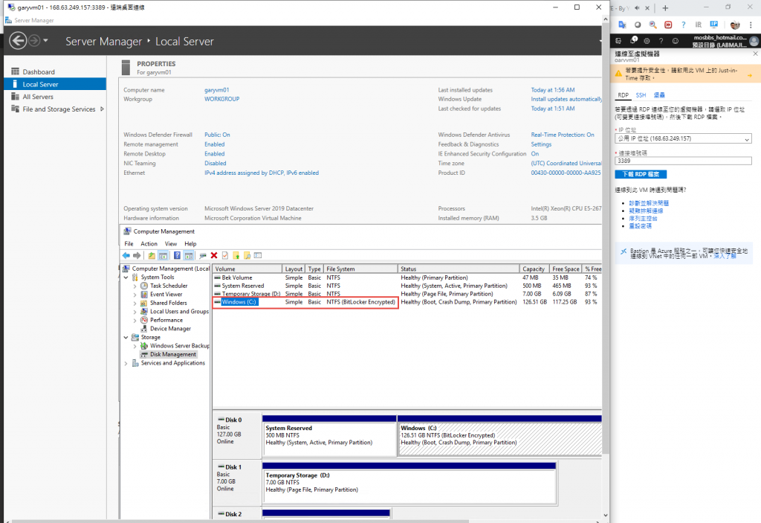Click list settings toolbar icon
The height and width of the screenshot is (523, 761).
tap(258, 255)
